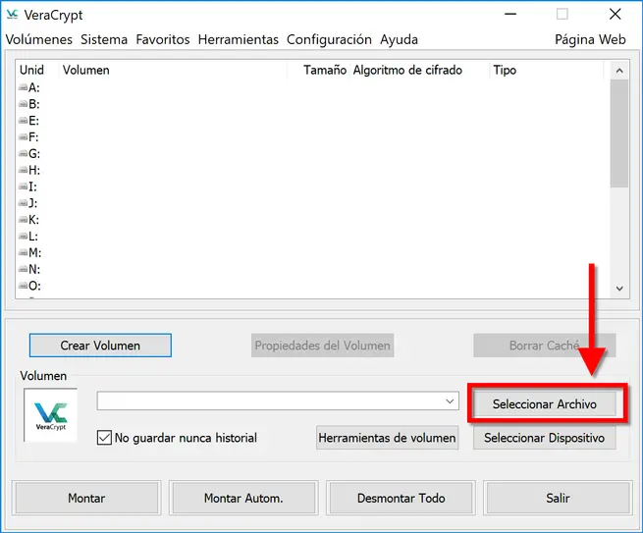Click the Montar button
The width and height of the screenshot is (643, 533).
[86, 498]
